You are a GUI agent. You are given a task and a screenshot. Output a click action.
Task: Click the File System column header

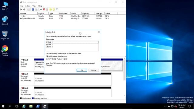(x=64, y=13)
